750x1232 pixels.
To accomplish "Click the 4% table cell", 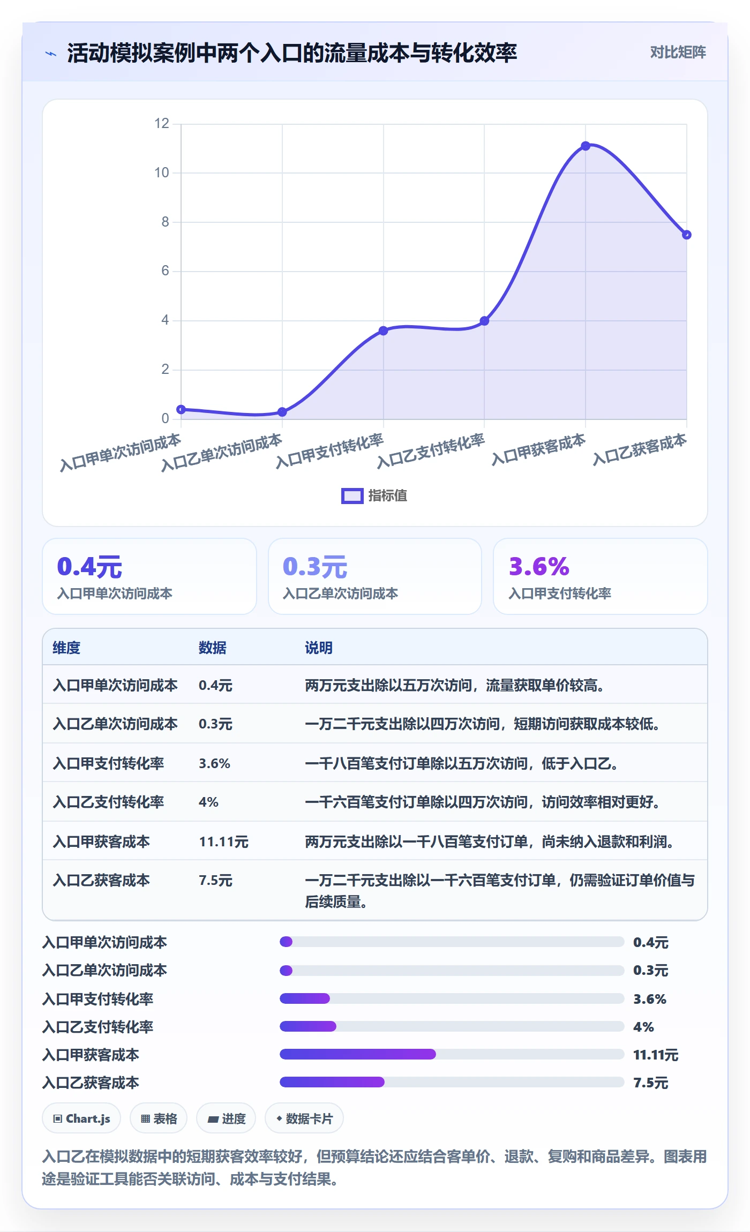I will (208, 802).
